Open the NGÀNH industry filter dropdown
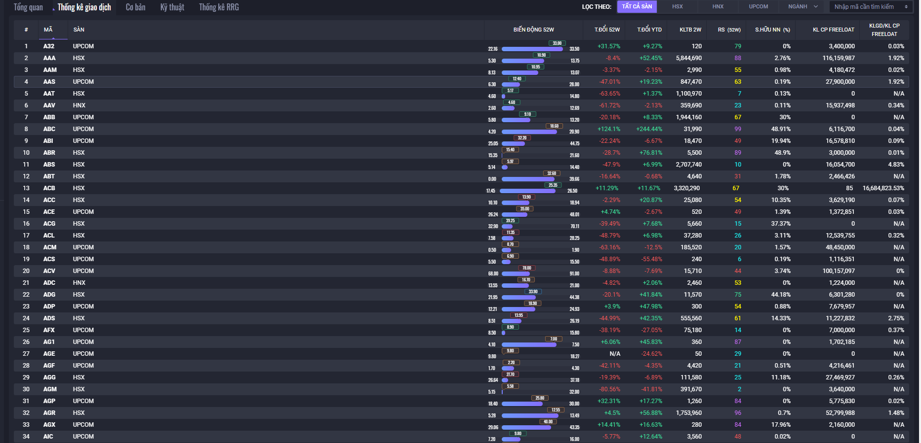This screenshot has height=443, width=921. [x=802, y=6]
